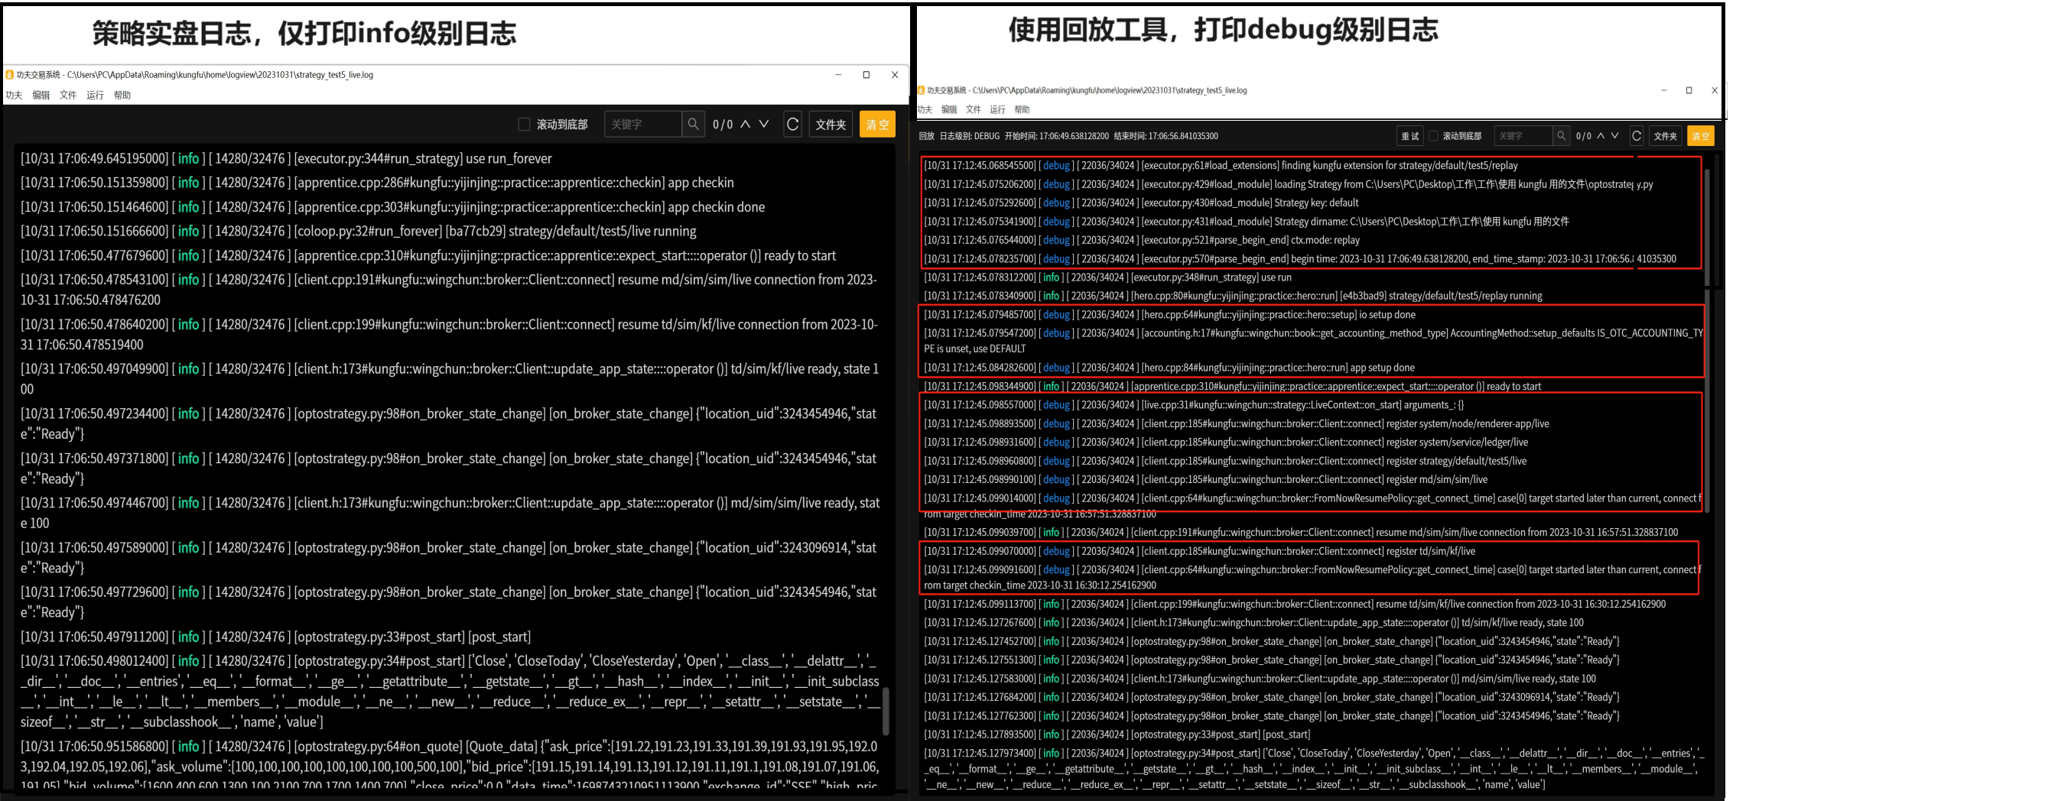Go to next search match in right window

(x=1614, y=136)
